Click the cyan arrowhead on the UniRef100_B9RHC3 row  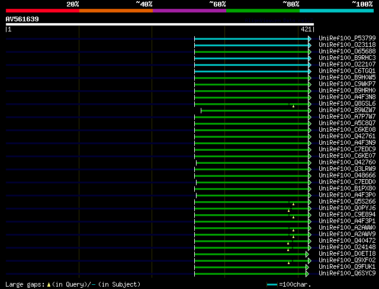[310, 58]
